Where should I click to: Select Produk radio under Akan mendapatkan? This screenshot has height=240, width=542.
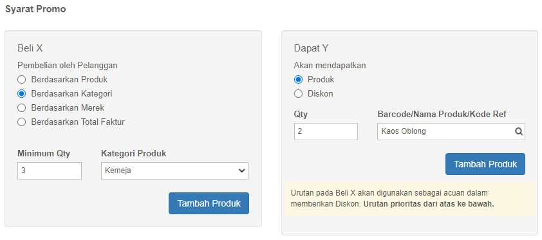tap(298, 80)
